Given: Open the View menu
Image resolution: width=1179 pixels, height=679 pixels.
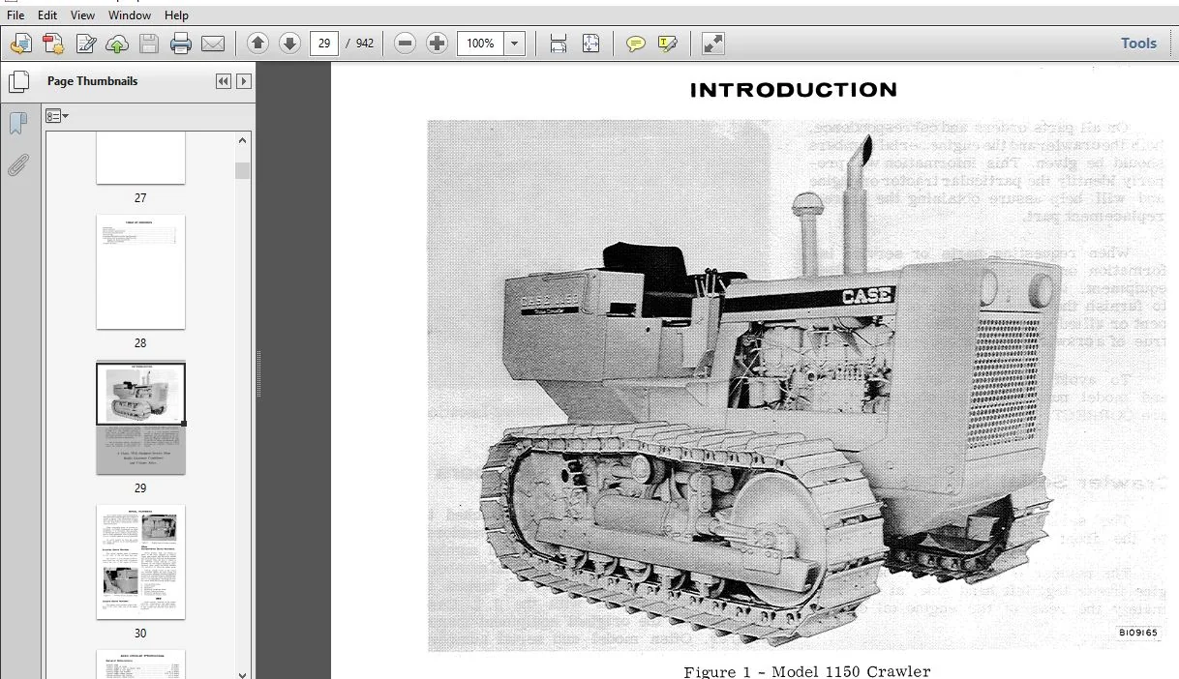Looking at the screenshot, I should [82, 15].
